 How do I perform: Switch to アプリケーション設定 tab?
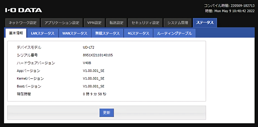62,23
